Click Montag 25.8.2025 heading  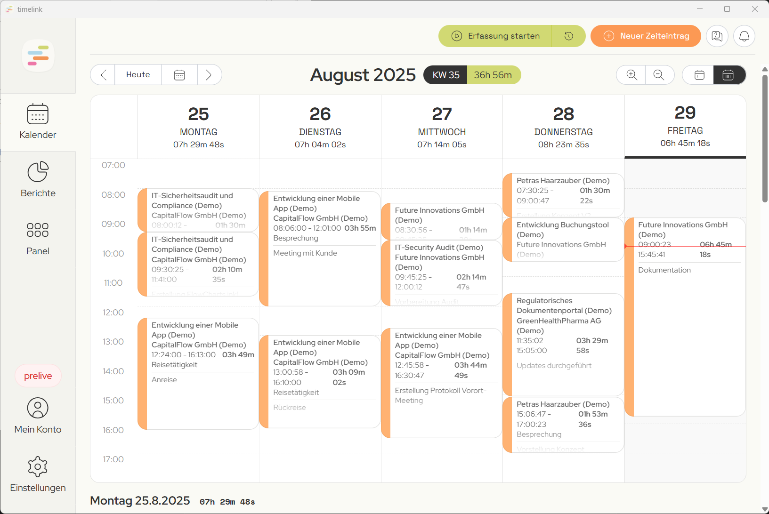[x=140, y=500]
